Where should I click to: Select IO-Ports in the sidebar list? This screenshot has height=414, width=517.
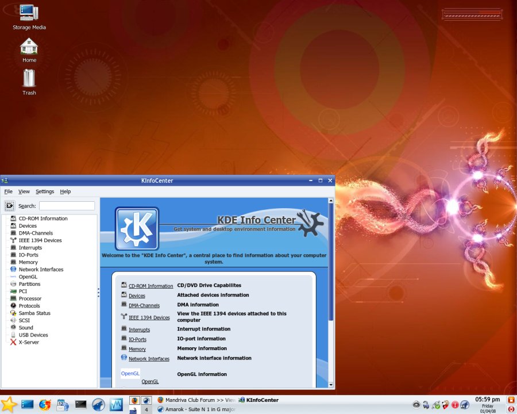(28, 255)
